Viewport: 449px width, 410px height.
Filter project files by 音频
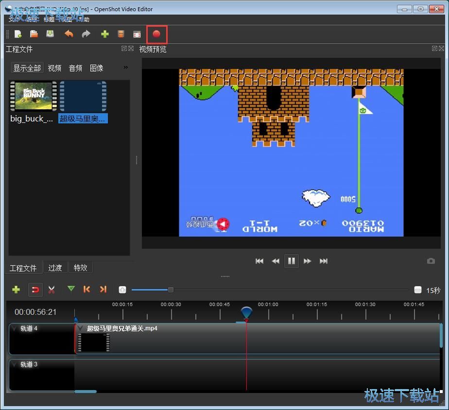[x=76, y=68]
